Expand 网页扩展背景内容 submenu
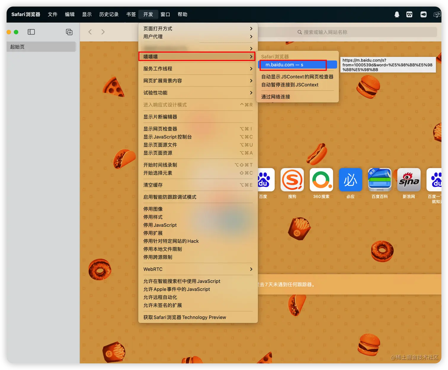Viewport: 448px width, 370px height. pos(198,81)
